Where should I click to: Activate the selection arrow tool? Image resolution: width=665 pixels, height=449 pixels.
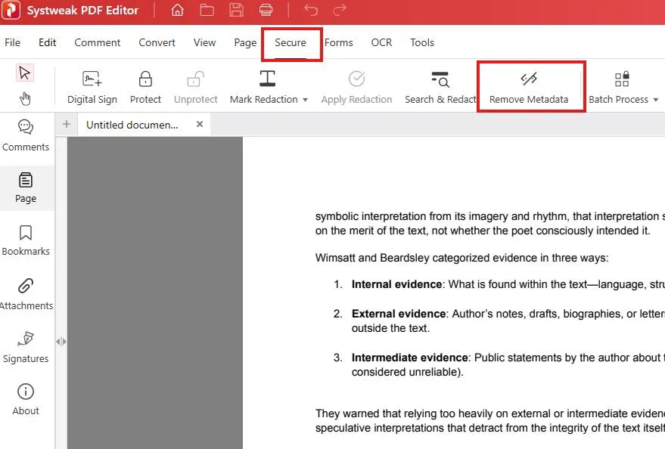coord(25,73)
